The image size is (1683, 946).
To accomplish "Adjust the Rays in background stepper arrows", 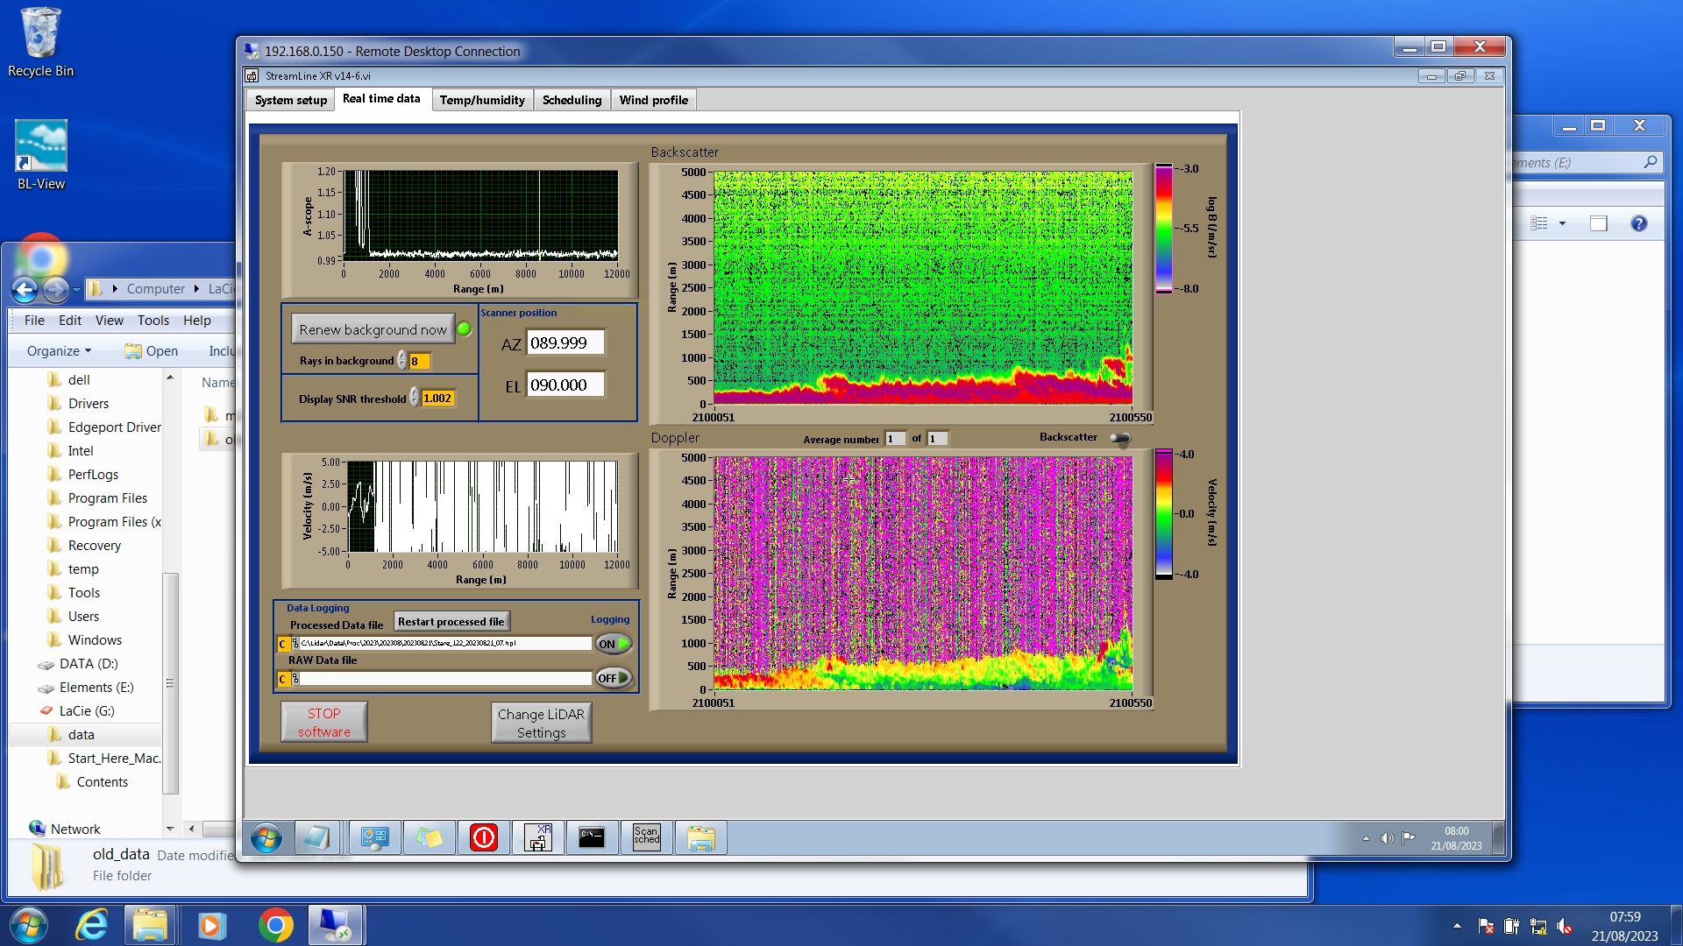I will coord(401,360).
